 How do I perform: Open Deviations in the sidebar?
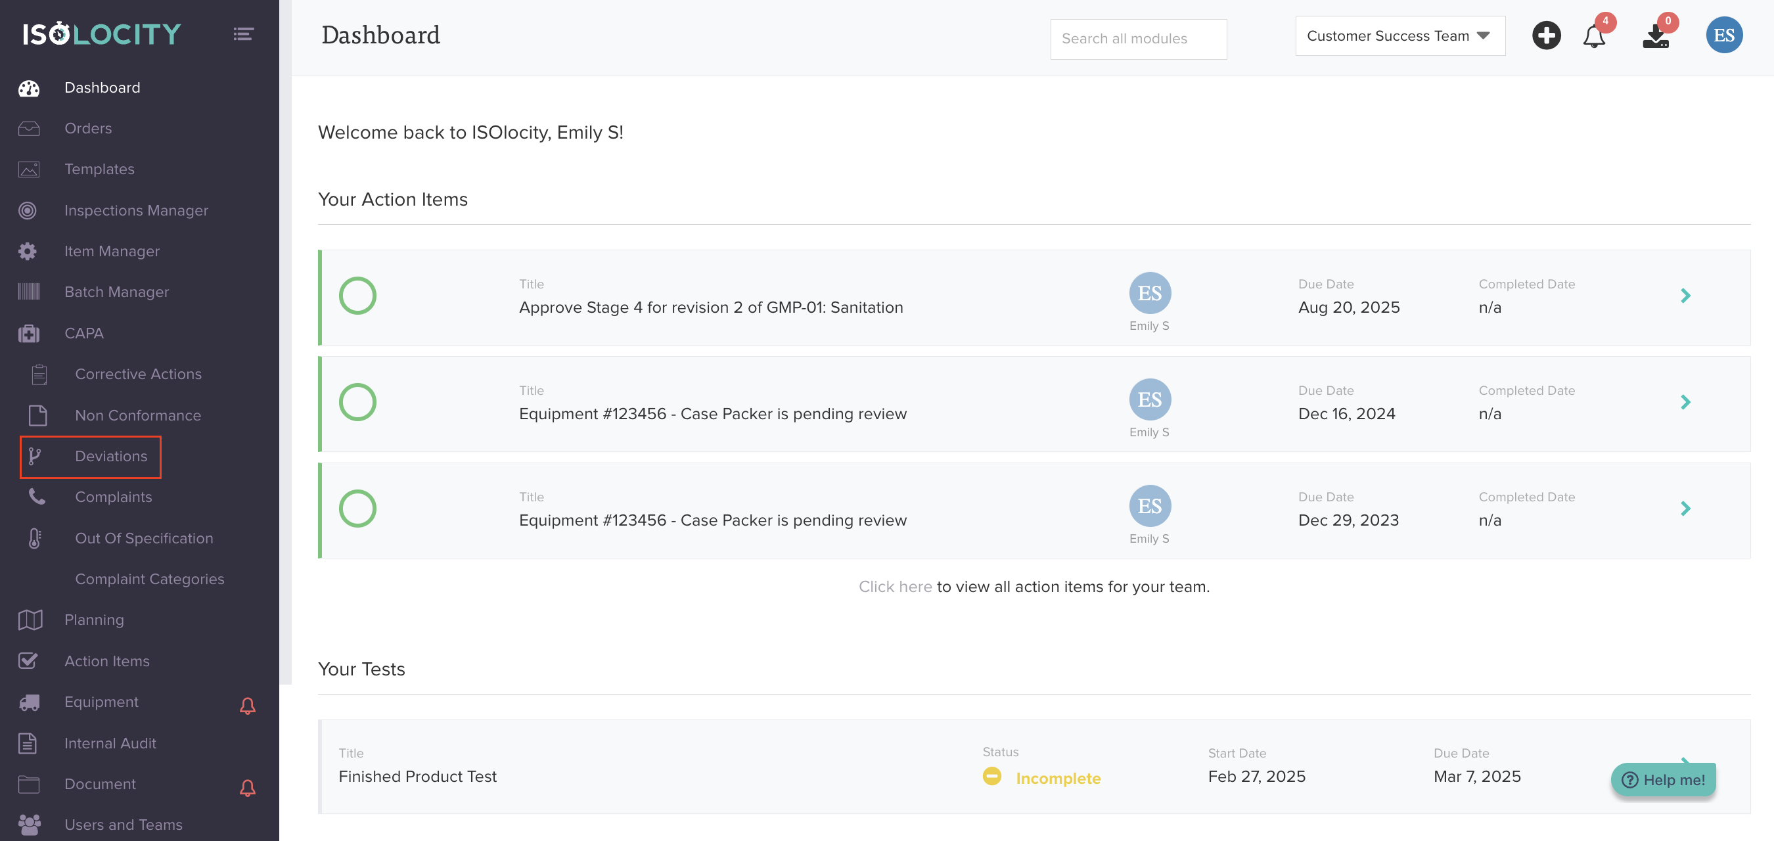[x=110, y=456]
